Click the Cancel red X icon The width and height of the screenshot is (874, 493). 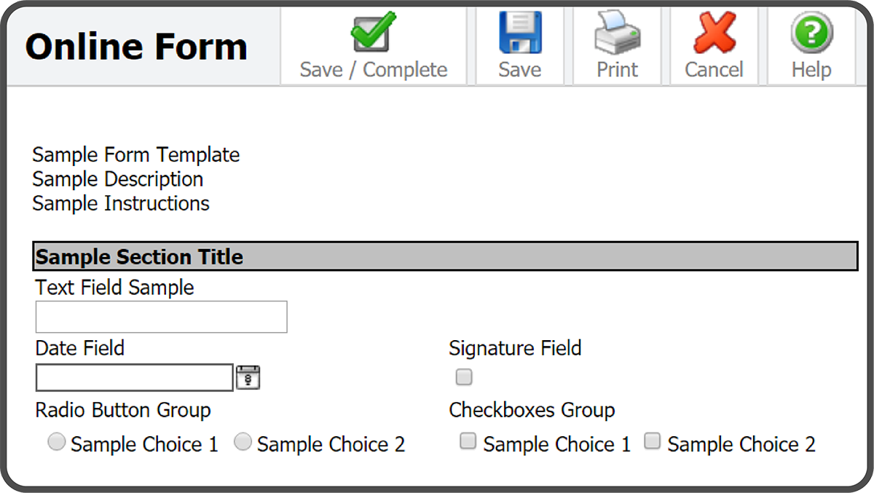[x=714, y=31]
